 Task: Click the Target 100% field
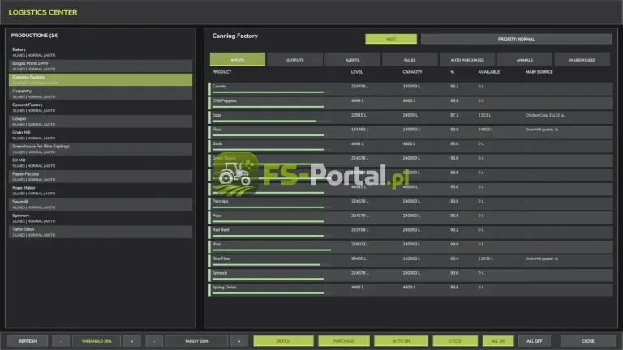click(x=196, y=341)
